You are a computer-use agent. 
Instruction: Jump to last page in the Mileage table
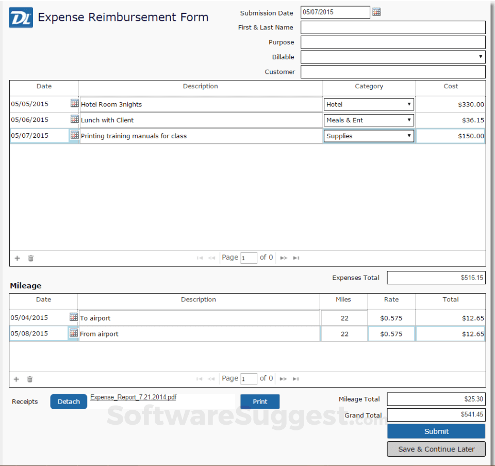click(x=296, y=378)
